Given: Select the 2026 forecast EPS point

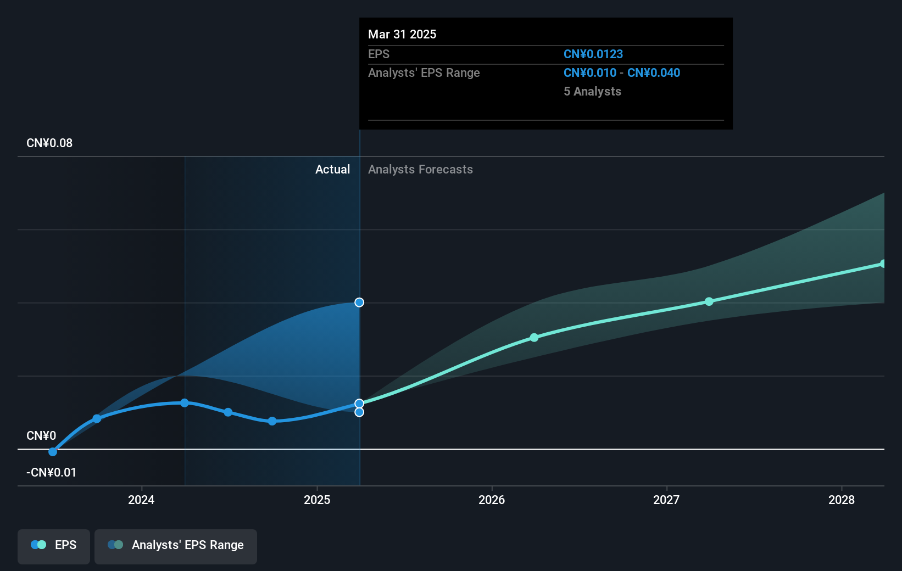Looking at the screenshot, I should pos(534,338).
